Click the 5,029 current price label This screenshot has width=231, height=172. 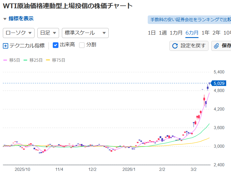(219, 83)
